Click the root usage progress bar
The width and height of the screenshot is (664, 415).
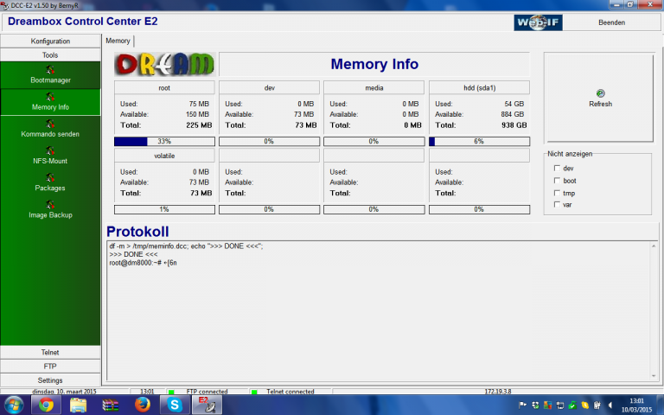pyautogui.click(x=164, y=141)
